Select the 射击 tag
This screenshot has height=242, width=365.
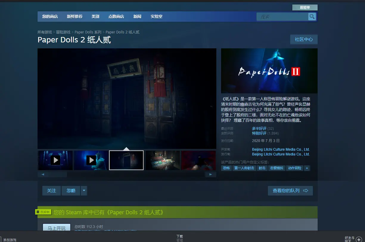coord(262,168)
